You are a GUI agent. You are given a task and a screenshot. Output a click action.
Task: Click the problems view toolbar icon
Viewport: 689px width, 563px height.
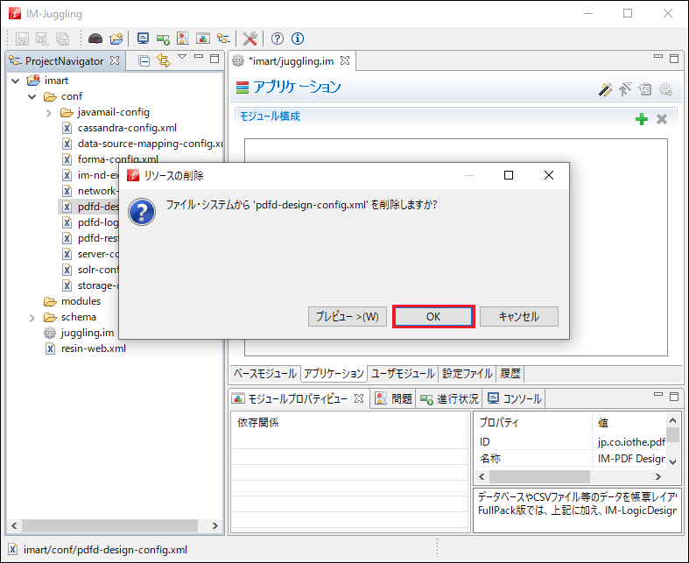(x=183, y=39)
